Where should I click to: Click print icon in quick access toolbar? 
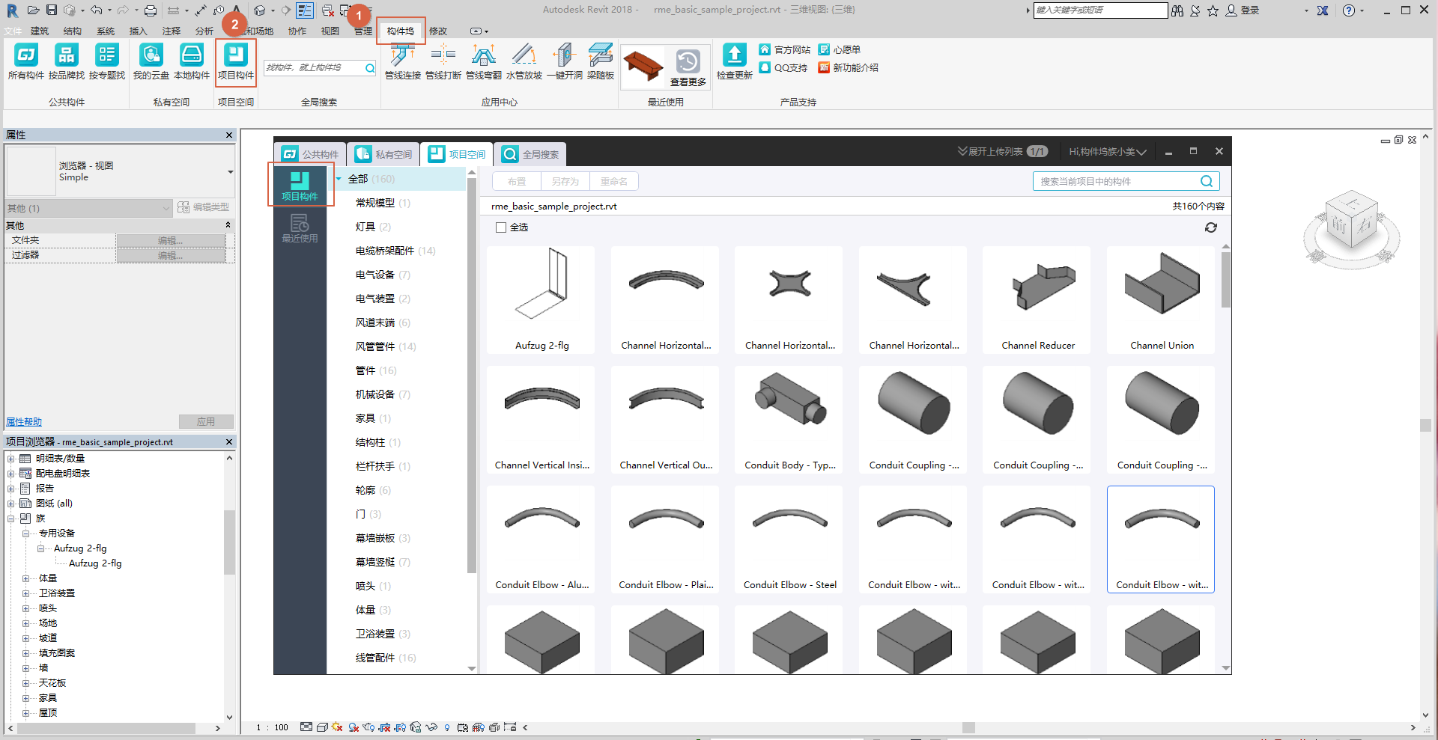[151, 10]
